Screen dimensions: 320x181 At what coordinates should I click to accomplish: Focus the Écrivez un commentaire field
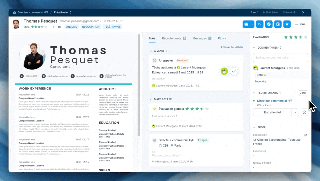[x=280, y=58]
